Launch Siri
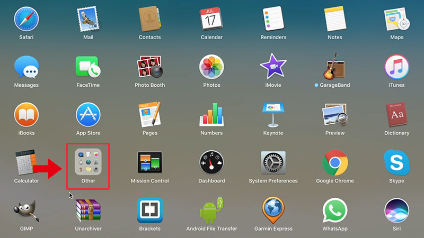This screenshot has width=424, height=238. tap(396, 210)
